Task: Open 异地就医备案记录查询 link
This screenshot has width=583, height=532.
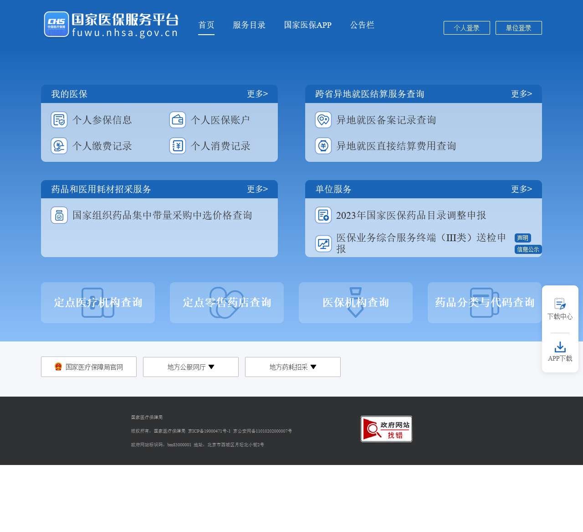Action: click(x=386, y=120)
